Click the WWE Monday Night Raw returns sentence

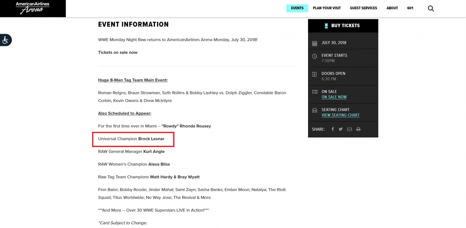click(178, 40)
